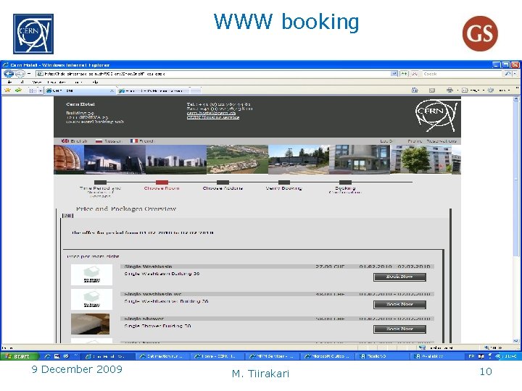Click the scrollbar down arrow
The image size is (522, 391).
tap(515, 341)
